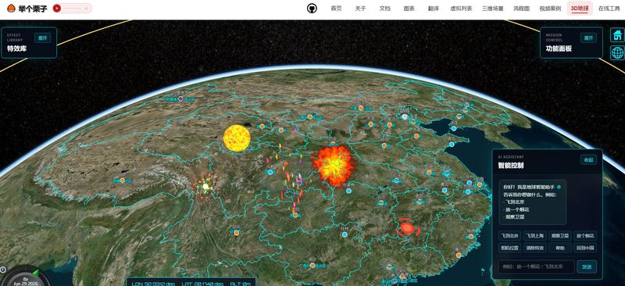Click the orange explosion effect on the map
This screenshot has height=286, width=625.
coord(334,166)
